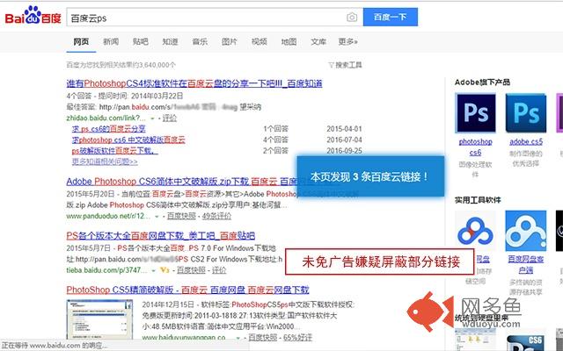Open the 更多» menu

tap(348, 41)
